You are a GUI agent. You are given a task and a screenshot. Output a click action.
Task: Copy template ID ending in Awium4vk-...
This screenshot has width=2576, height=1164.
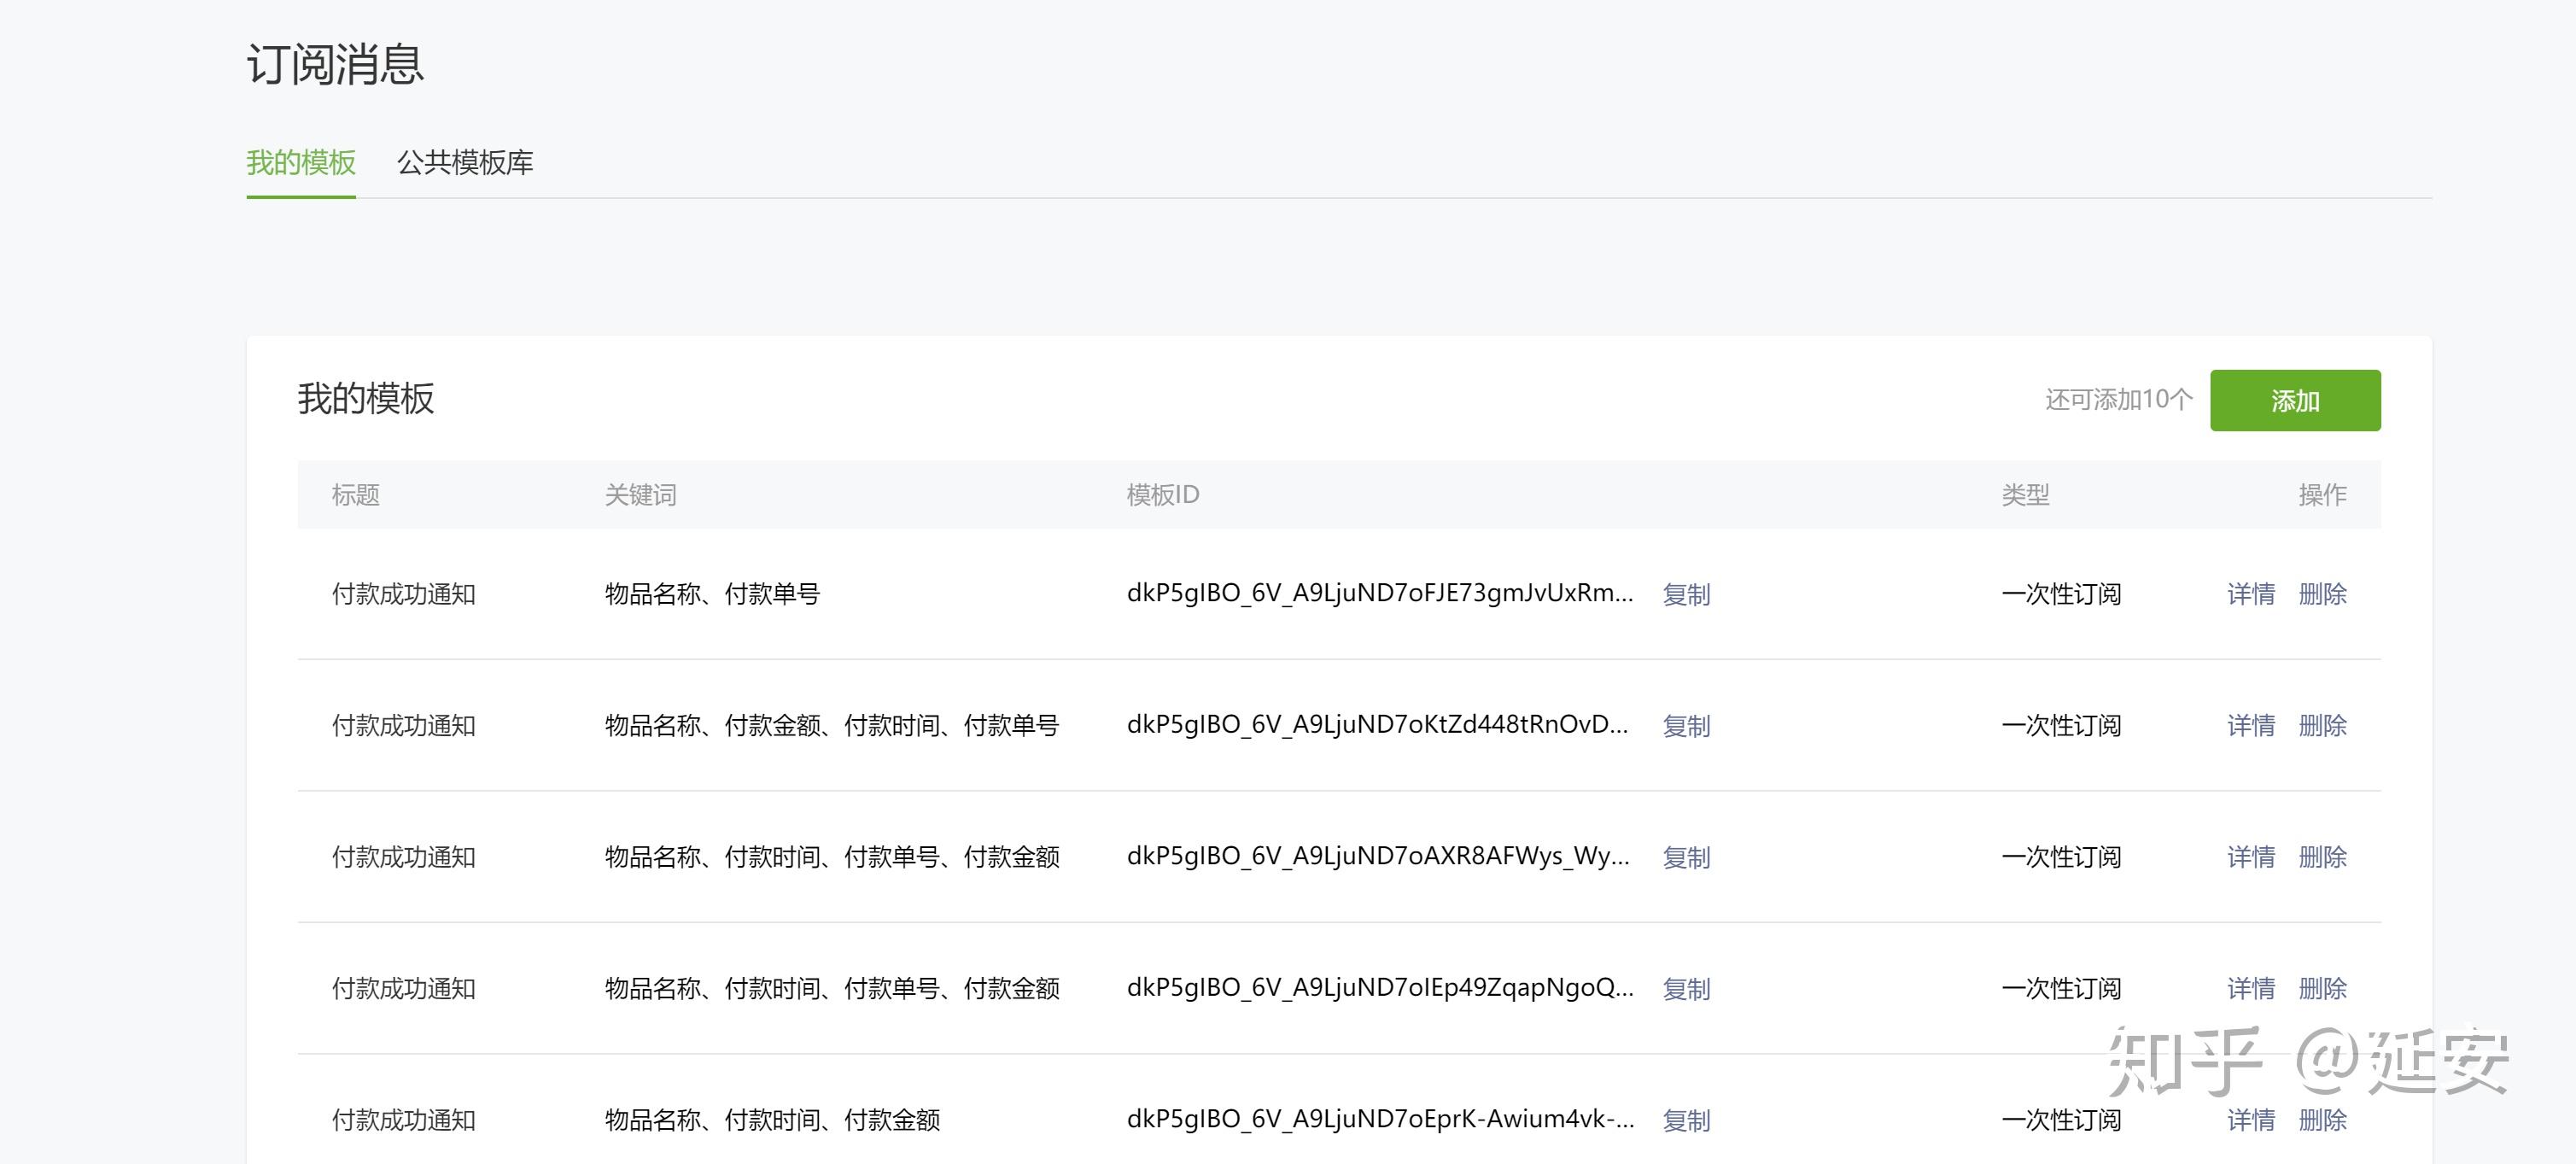click(x=1686, y=1120)
